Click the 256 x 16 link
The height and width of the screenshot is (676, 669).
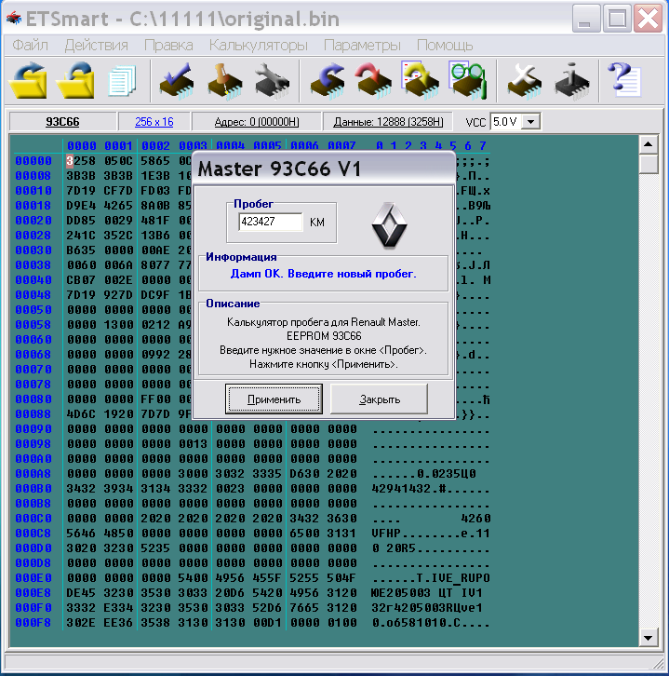coord(154,122)
